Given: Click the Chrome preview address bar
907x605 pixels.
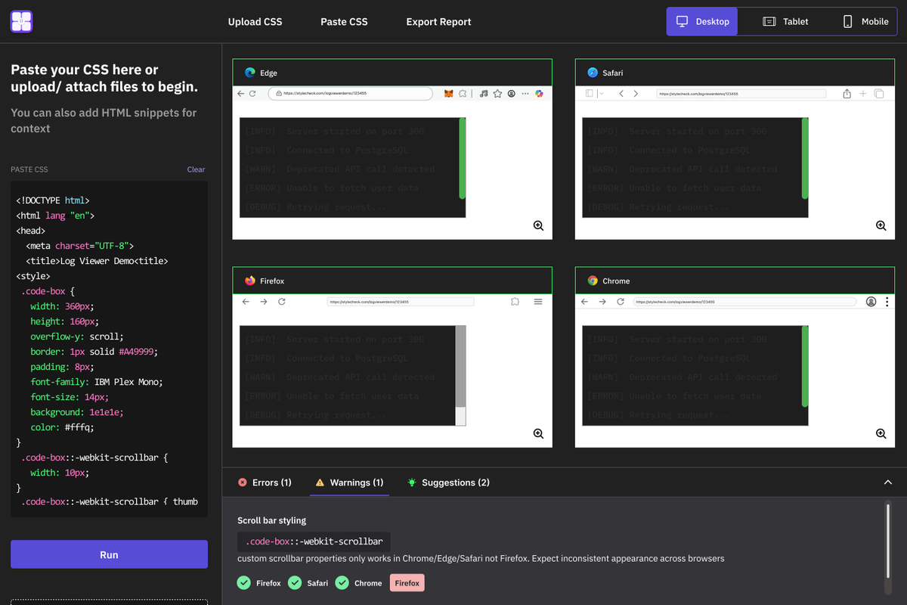Looking at the screenshot, I should coord(744,302).
